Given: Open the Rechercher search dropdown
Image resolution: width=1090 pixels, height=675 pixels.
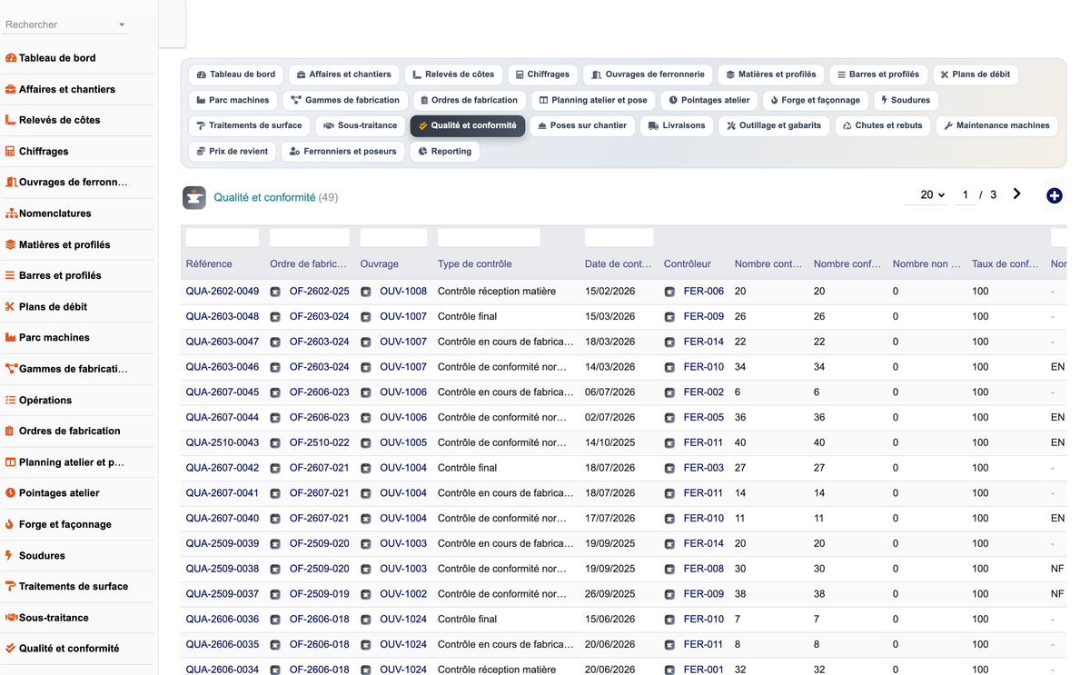Looking at the screenshot, I should [65, 25].
